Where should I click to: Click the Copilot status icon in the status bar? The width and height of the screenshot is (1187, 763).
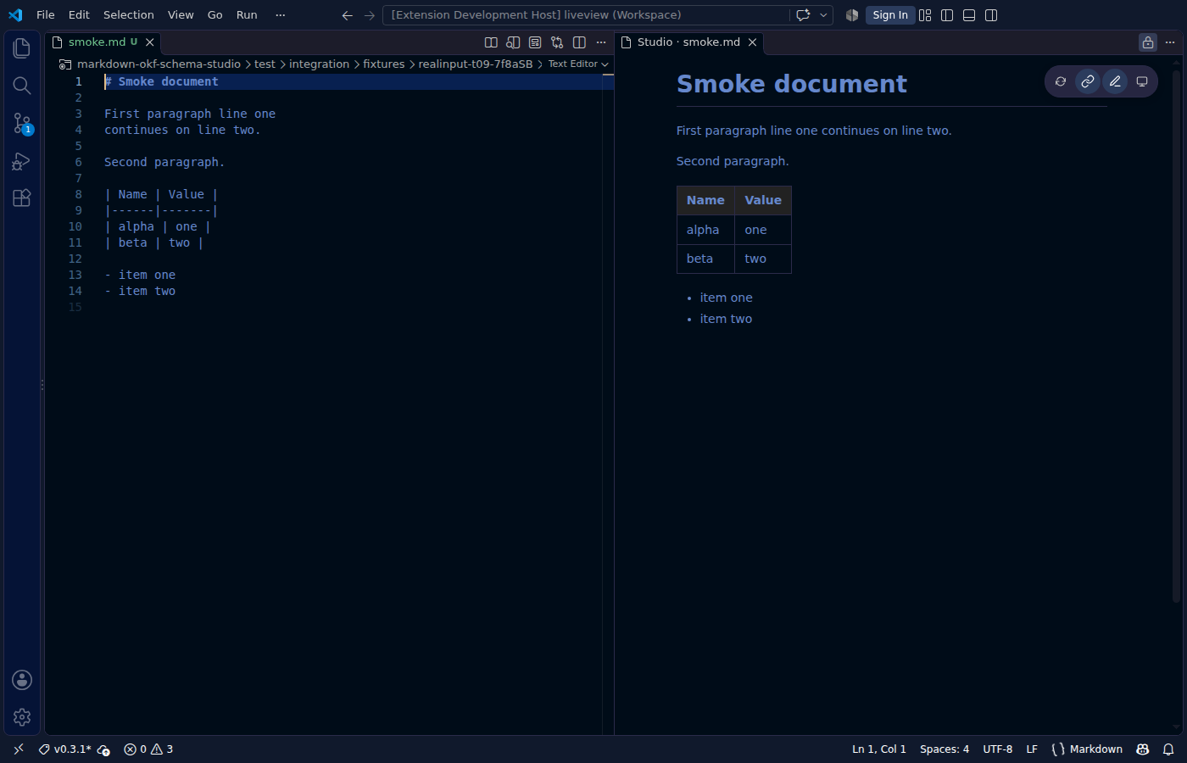pos(1143,749)
